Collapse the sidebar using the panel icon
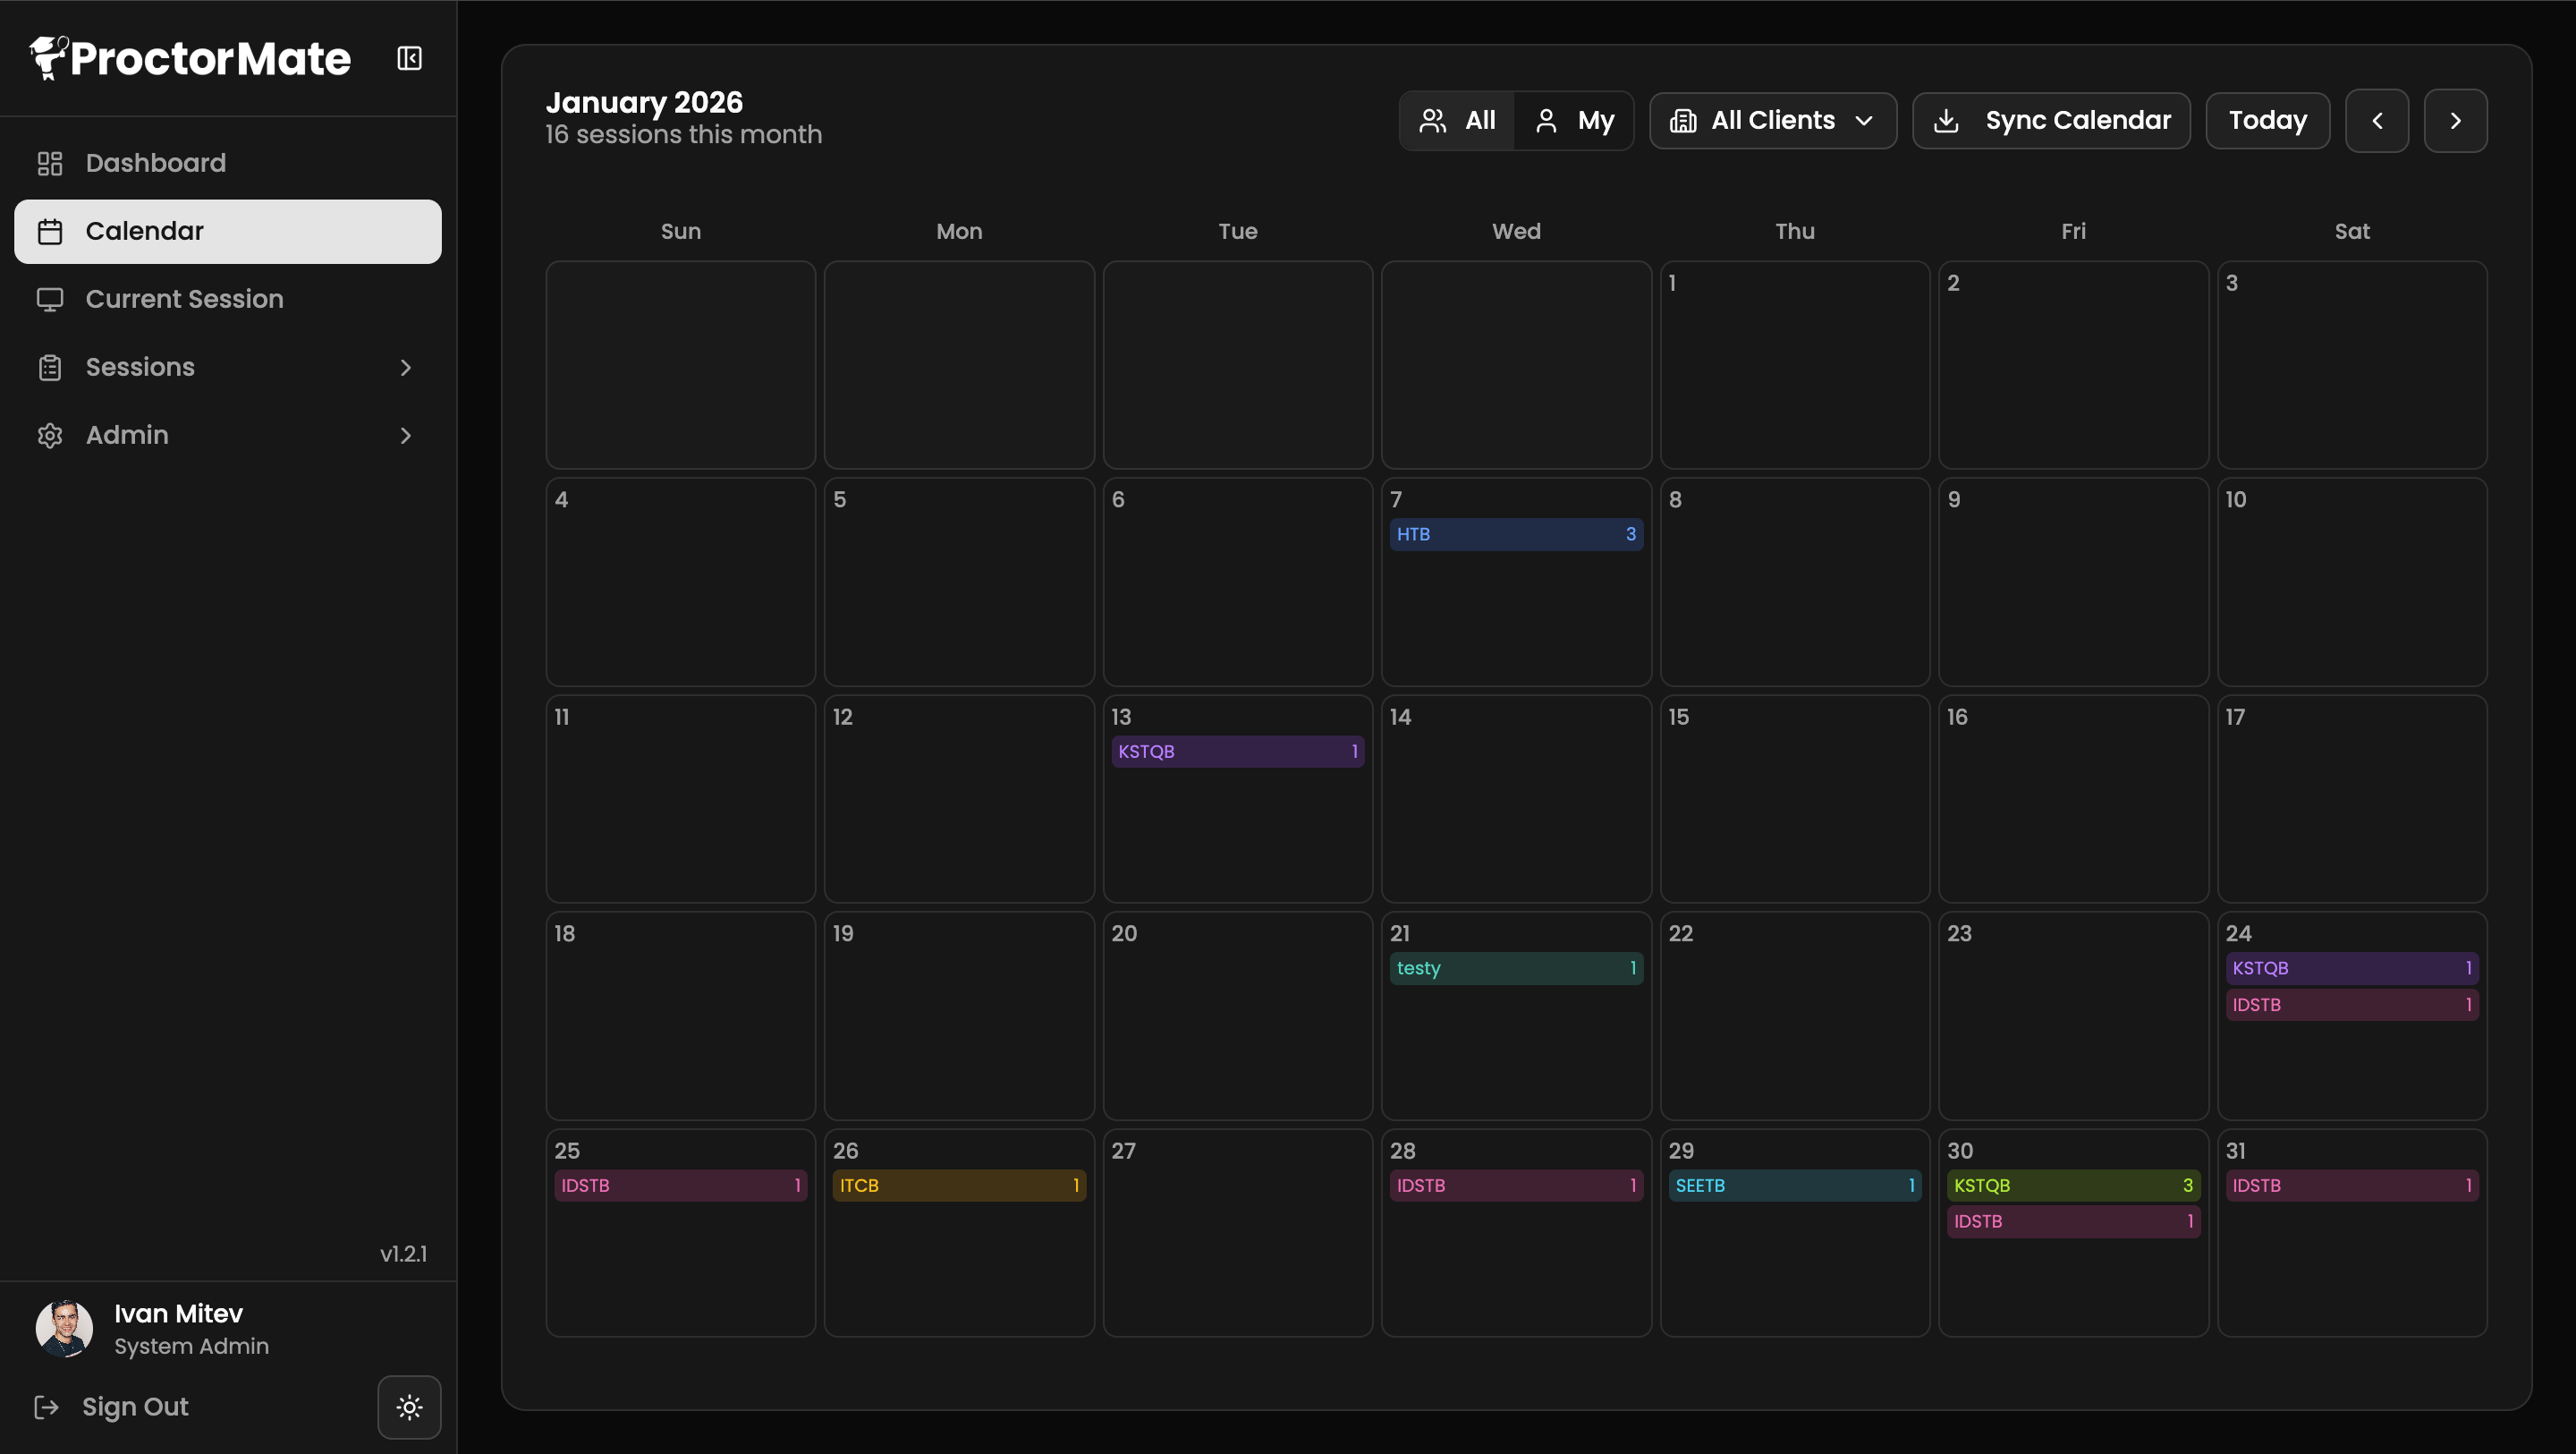The image size is (2576, 1454). pos(409,58)
